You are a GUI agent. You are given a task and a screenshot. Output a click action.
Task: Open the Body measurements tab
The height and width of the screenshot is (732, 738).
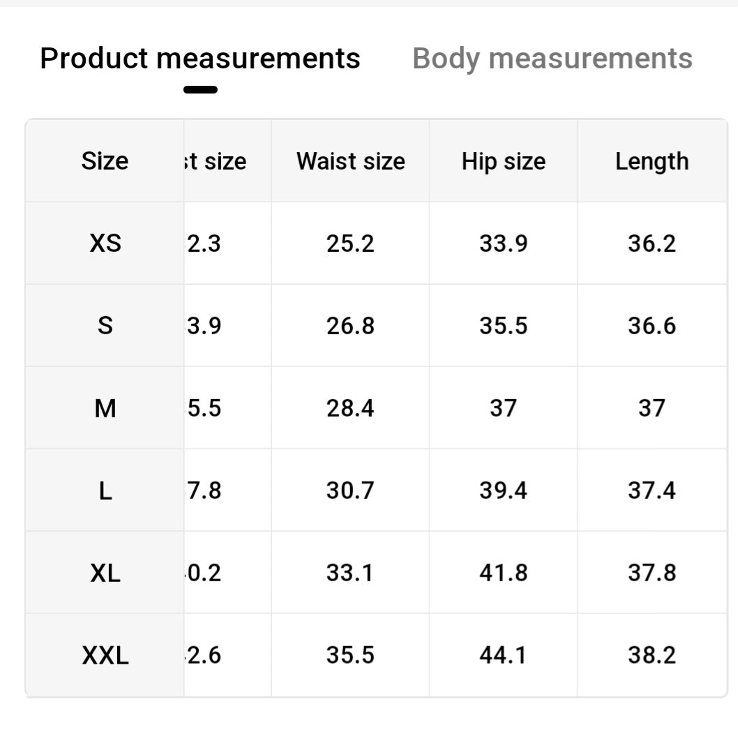pos(552,59)
